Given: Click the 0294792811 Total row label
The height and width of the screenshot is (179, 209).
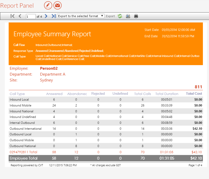Looking at the screenshot, I should point(23,152).
